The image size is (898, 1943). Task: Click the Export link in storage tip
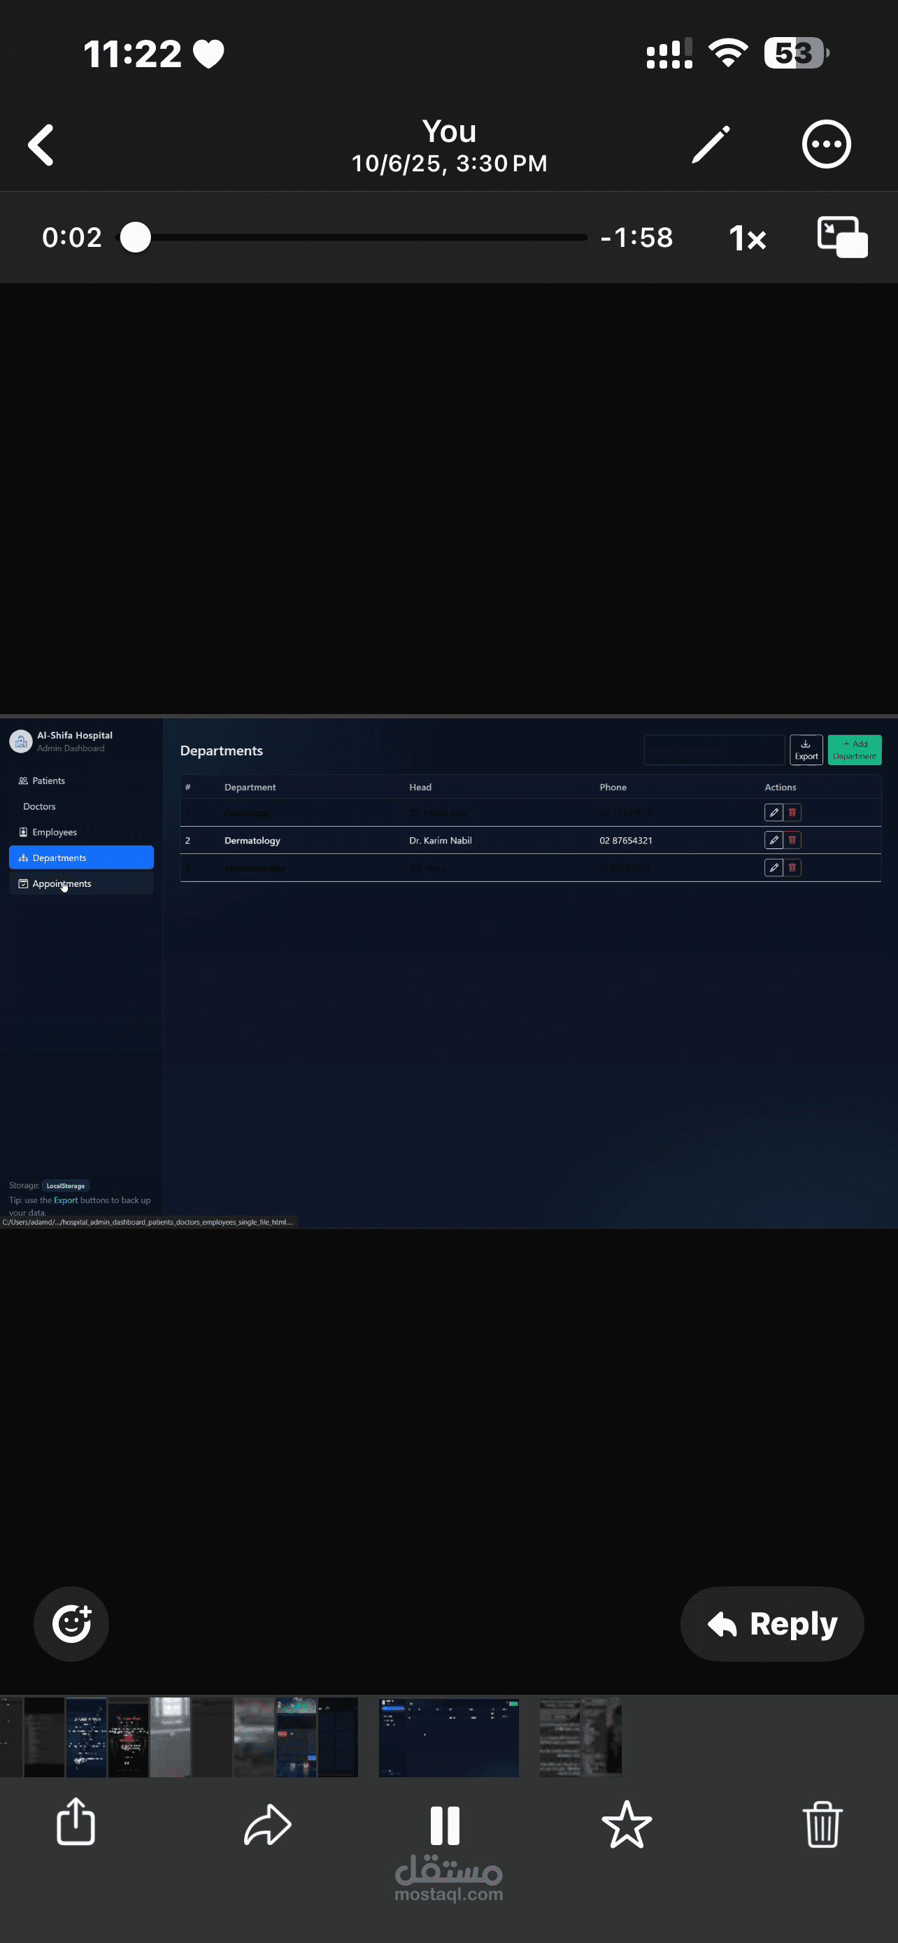pyautogui.click(x=66, y=1200)
